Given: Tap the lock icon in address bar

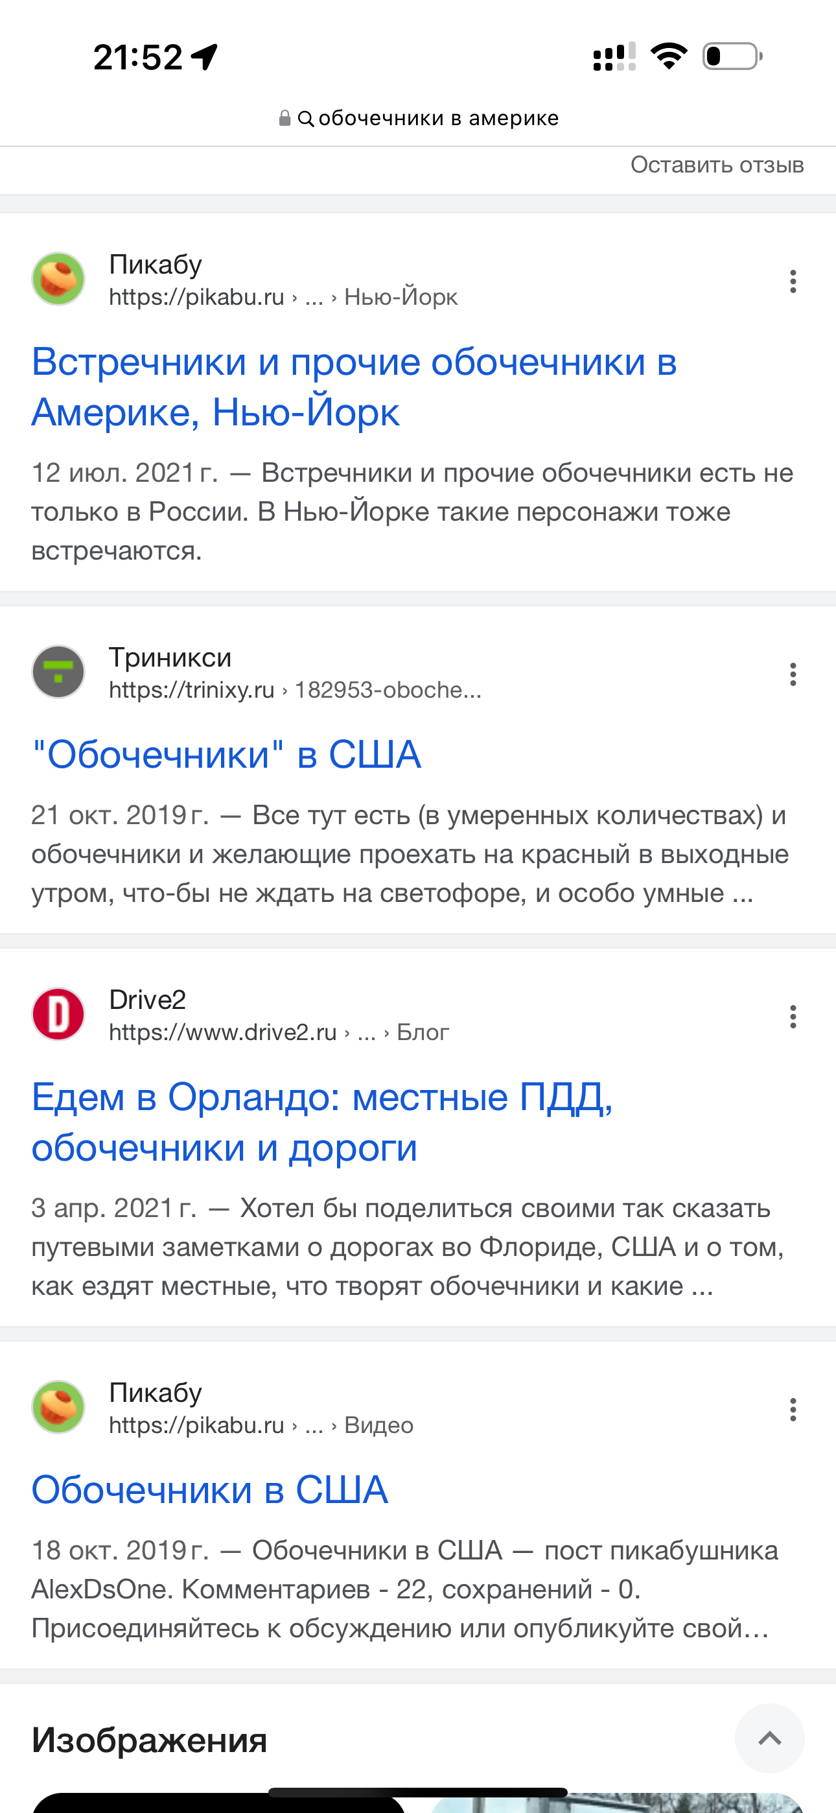Looking at the screenshot, I should tap(284, 118).
